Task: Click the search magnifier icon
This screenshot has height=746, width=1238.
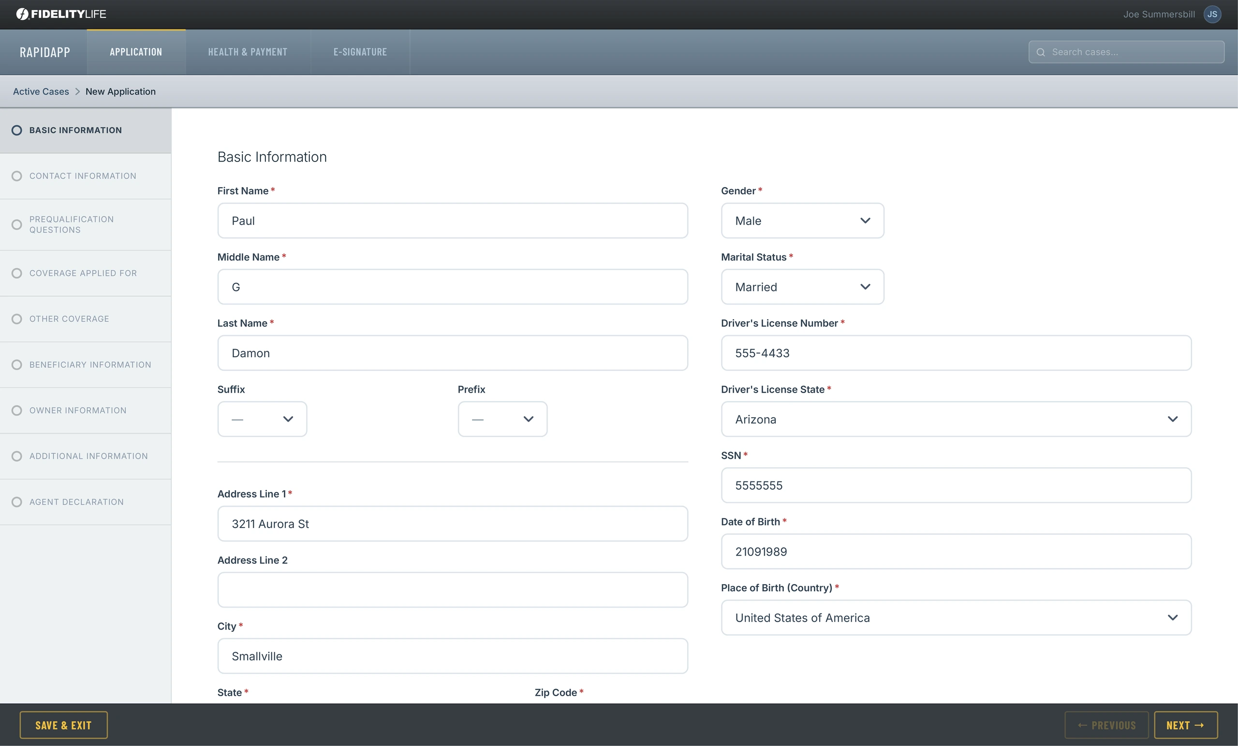Action: (1041, 52)
